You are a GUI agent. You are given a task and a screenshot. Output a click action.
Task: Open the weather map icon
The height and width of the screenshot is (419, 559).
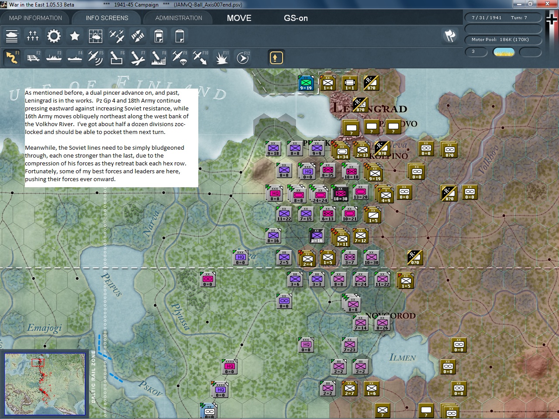pyautogui.click(x=96, y=36)
